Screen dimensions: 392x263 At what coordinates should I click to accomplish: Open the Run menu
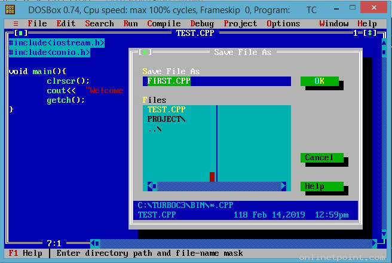pos(130,23)
